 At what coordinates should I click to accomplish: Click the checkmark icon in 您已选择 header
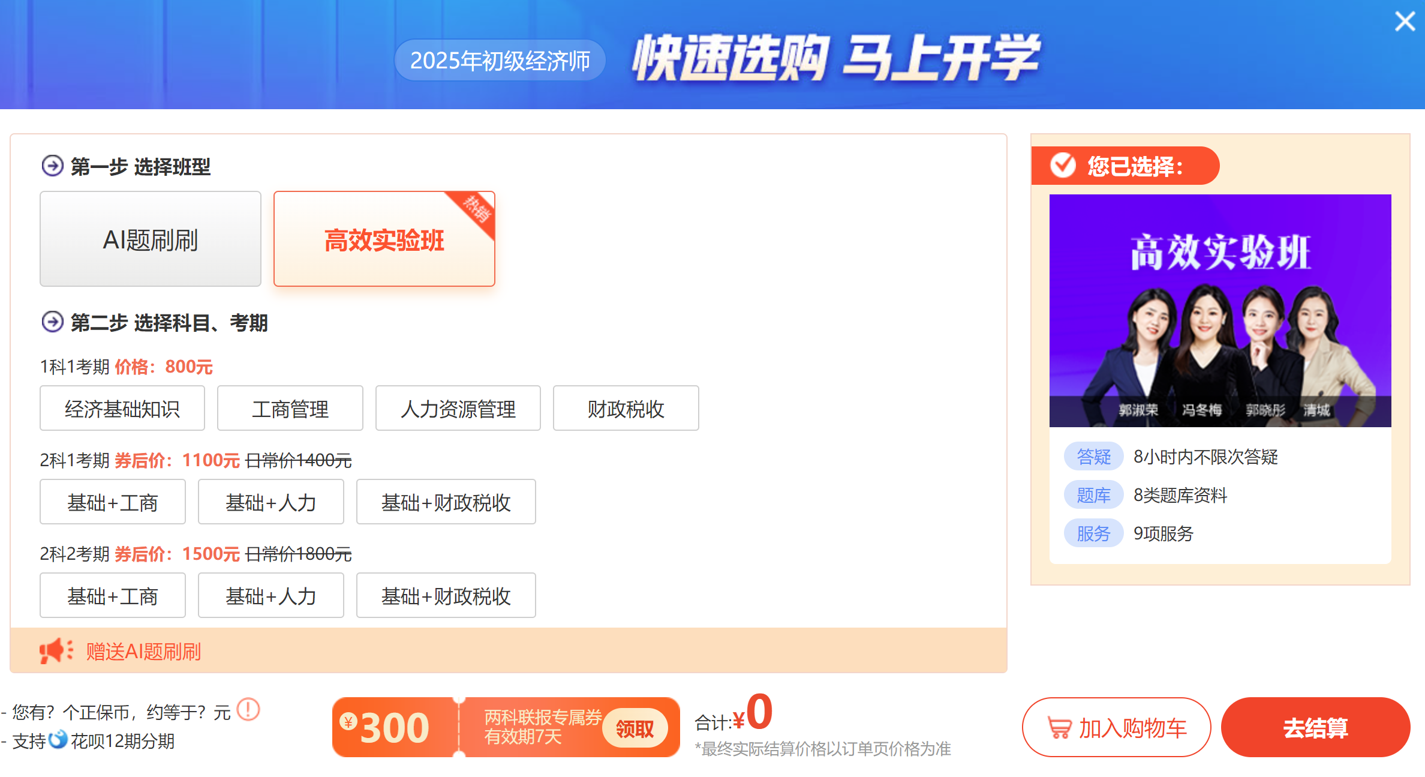[x=1063, y=165]
